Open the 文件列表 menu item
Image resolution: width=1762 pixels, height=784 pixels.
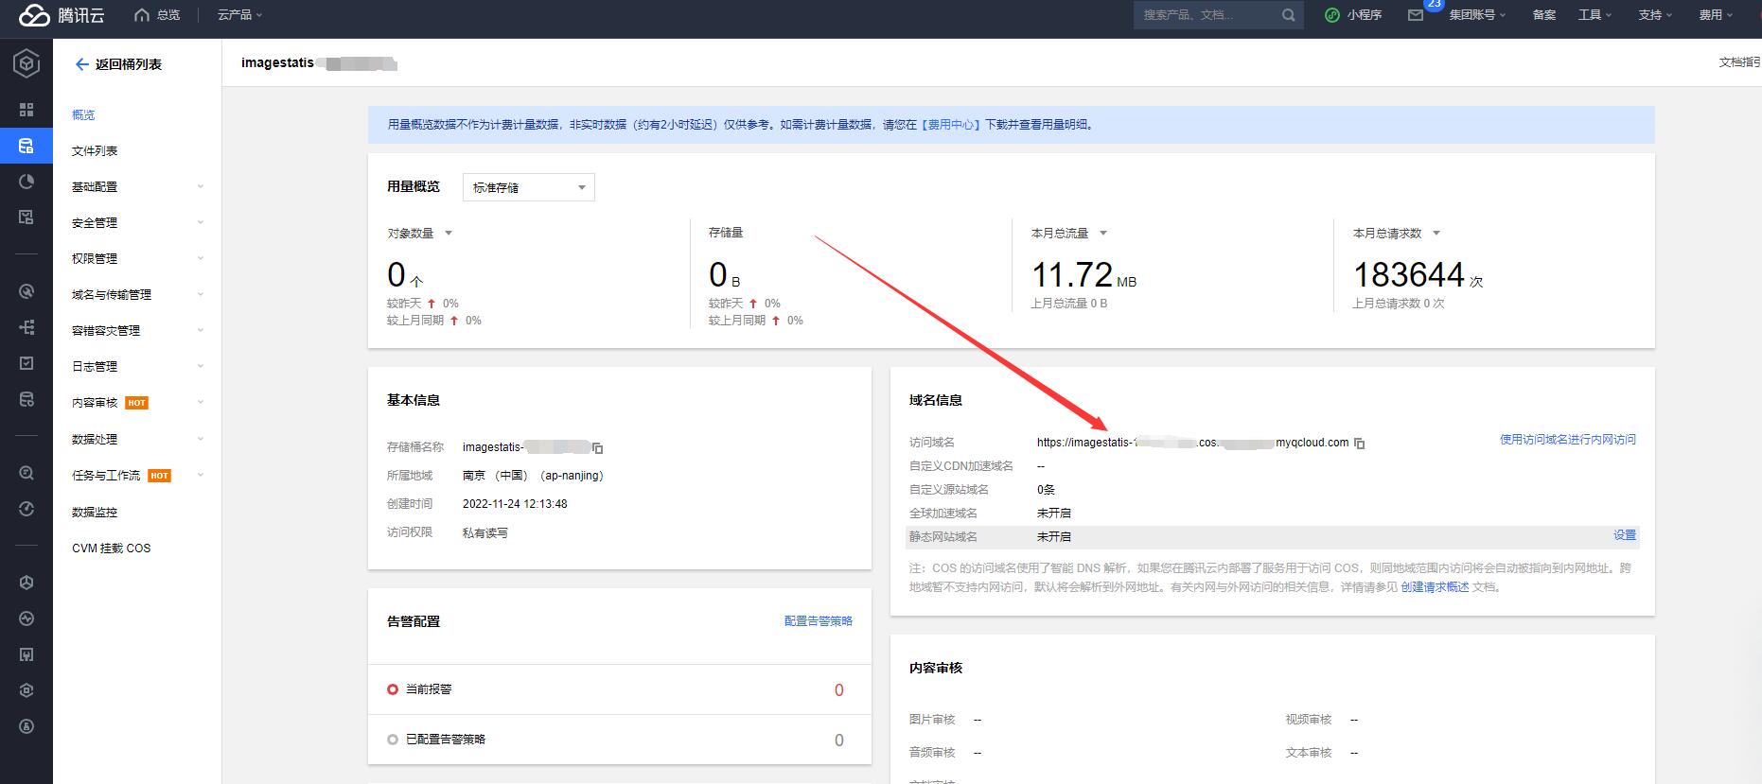[x=95, y=151]
